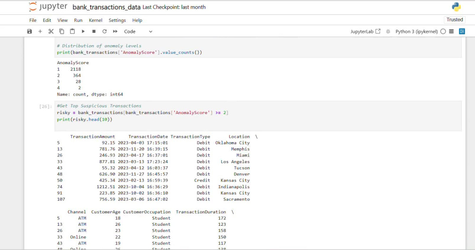Viewport: 475px width, 250px height.
Task: Open notebook in JupyterLab link
Action: 365,31
